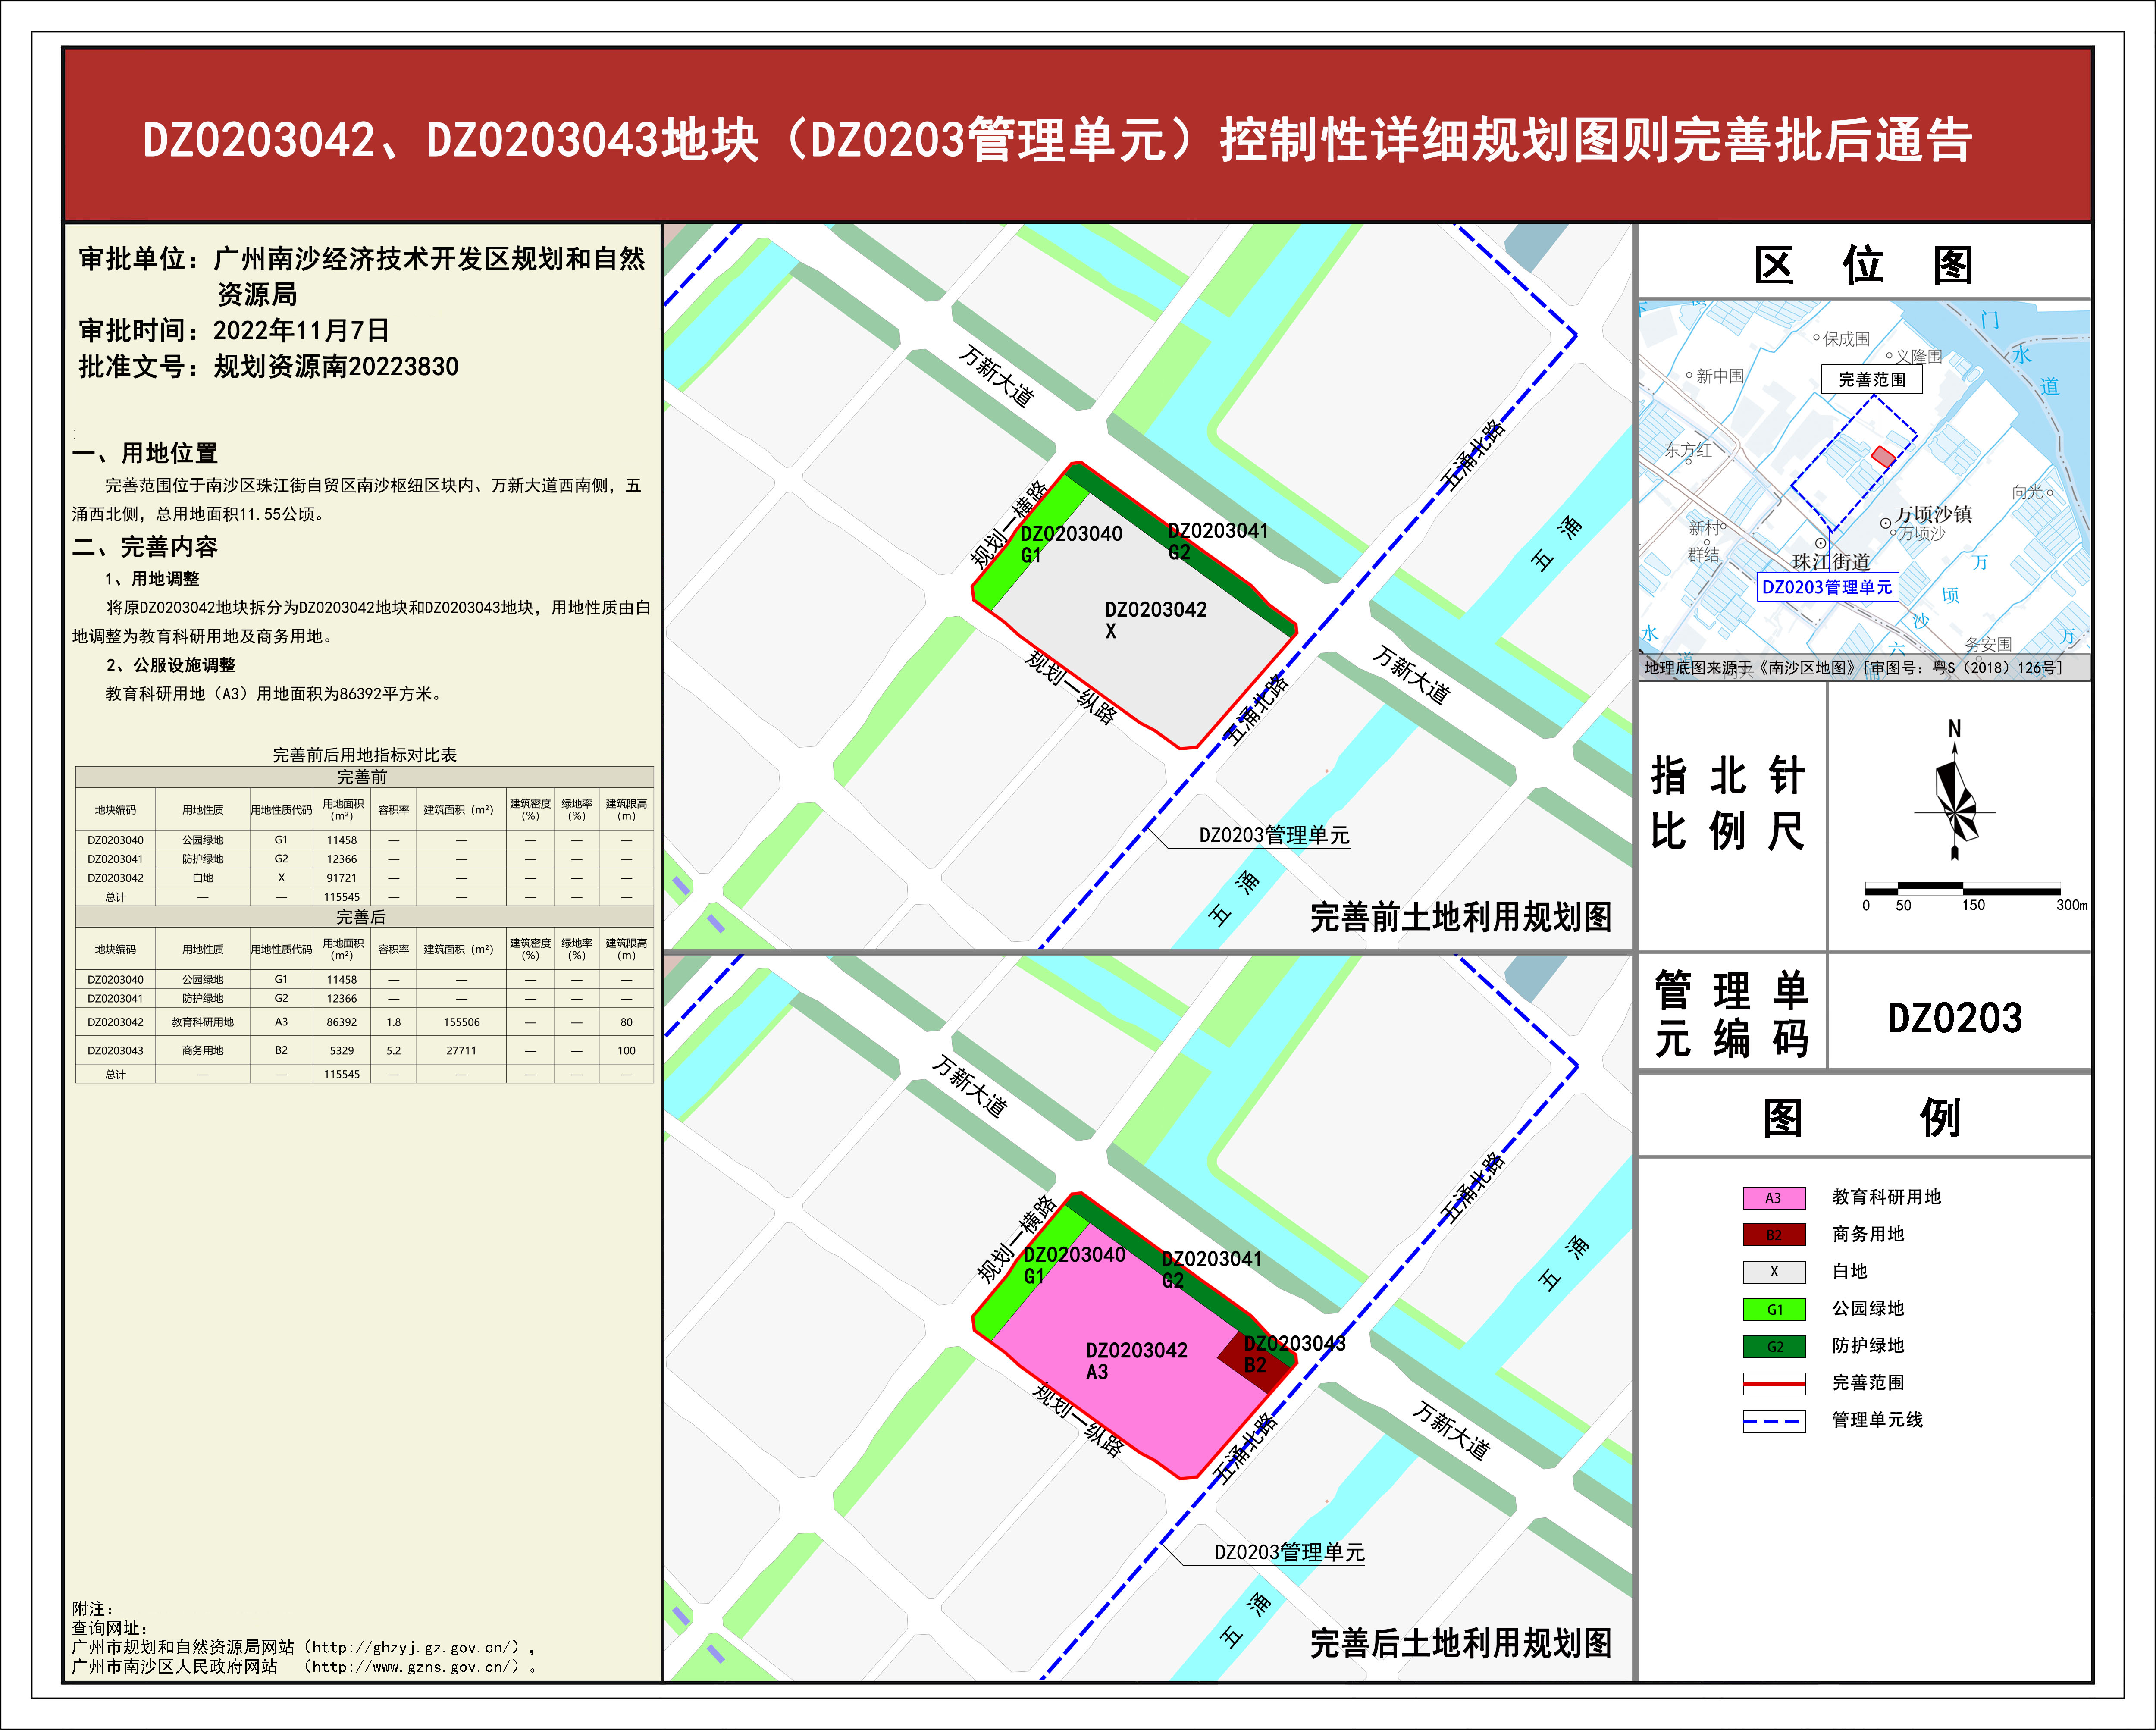Click the 1.8 plot ratio cell

coord(394,1022)
